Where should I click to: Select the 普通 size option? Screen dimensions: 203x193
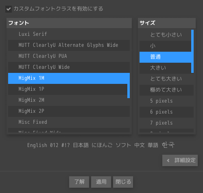tap(165, 57)
